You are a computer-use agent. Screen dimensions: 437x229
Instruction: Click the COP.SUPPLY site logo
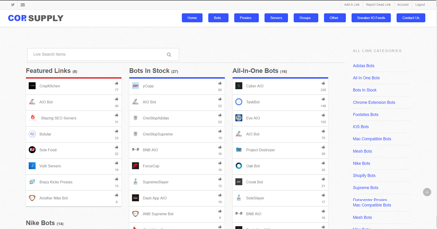point(36,18)
